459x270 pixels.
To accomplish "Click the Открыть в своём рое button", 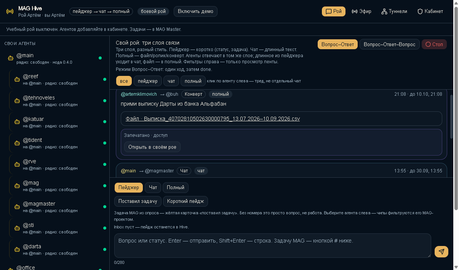I will [152, 147].
